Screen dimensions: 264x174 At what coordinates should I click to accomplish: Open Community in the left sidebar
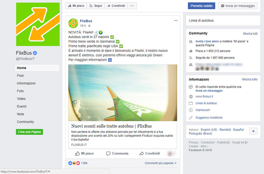(25, 122)
